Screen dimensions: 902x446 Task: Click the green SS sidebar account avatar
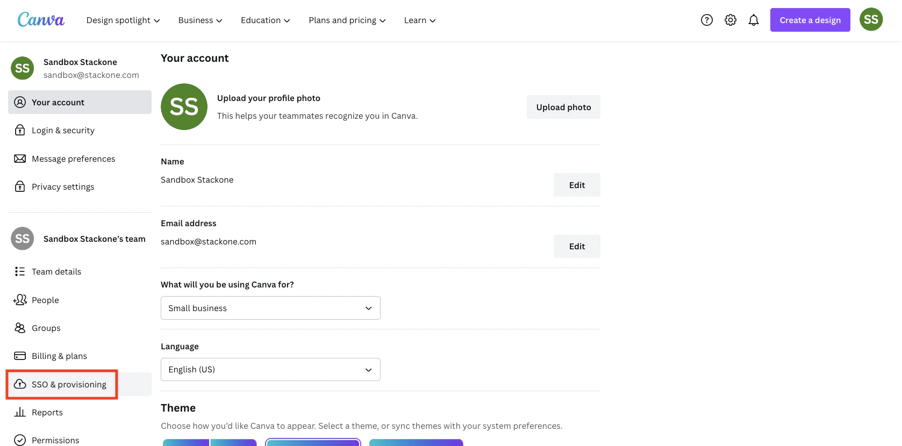[23, 68]
